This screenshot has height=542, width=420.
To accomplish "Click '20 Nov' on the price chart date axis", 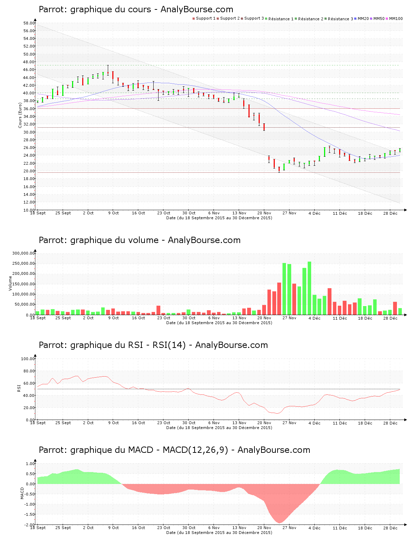I will tap(264, 213).
